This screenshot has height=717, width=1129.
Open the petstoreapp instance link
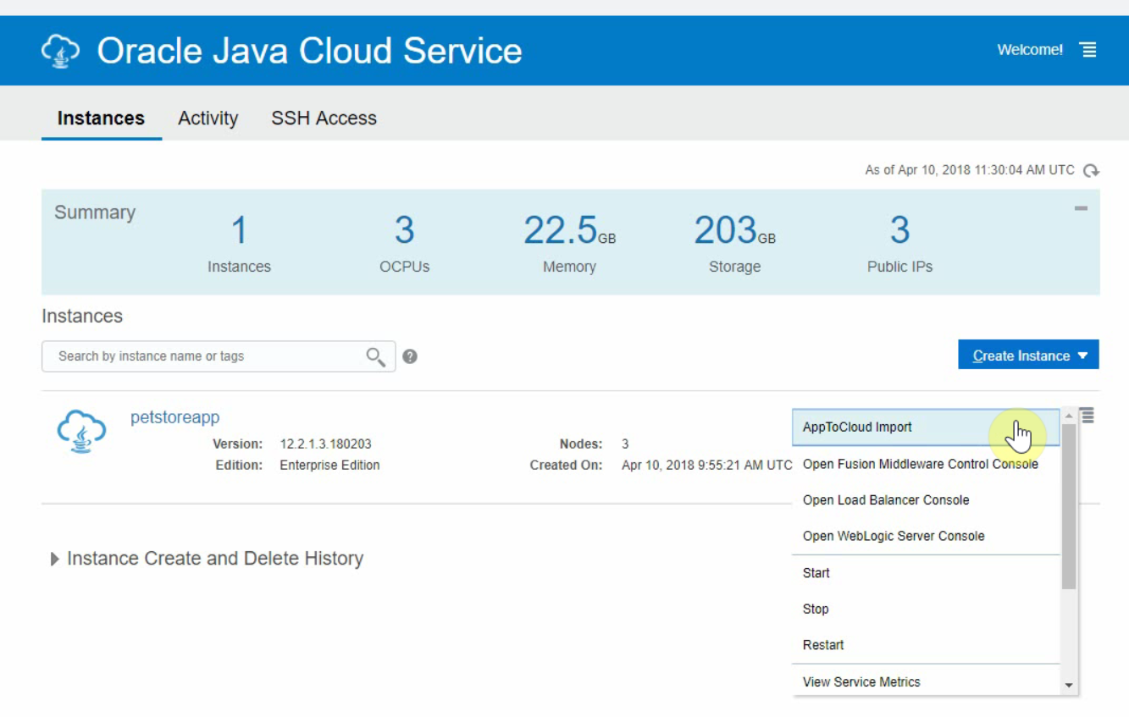click(x=174, y=417)
